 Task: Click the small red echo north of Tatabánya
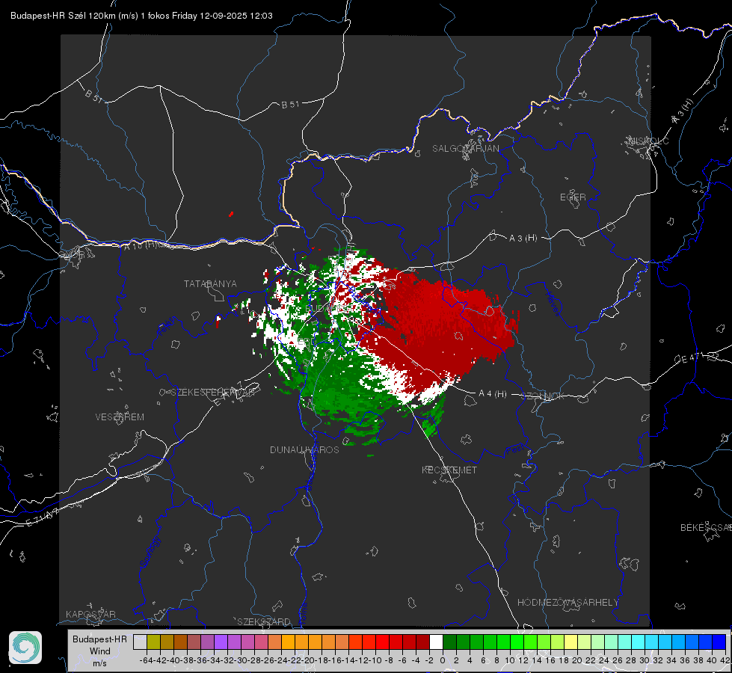(230, 215)
